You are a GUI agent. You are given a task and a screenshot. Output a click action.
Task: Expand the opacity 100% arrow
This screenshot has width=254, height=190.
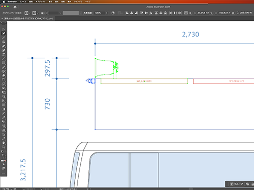point(107,13)
